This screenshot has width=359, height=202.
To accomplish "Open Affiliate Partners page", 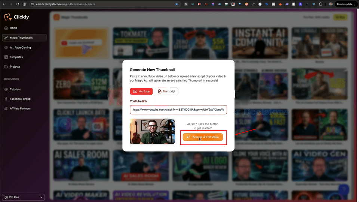I will 20,108.
